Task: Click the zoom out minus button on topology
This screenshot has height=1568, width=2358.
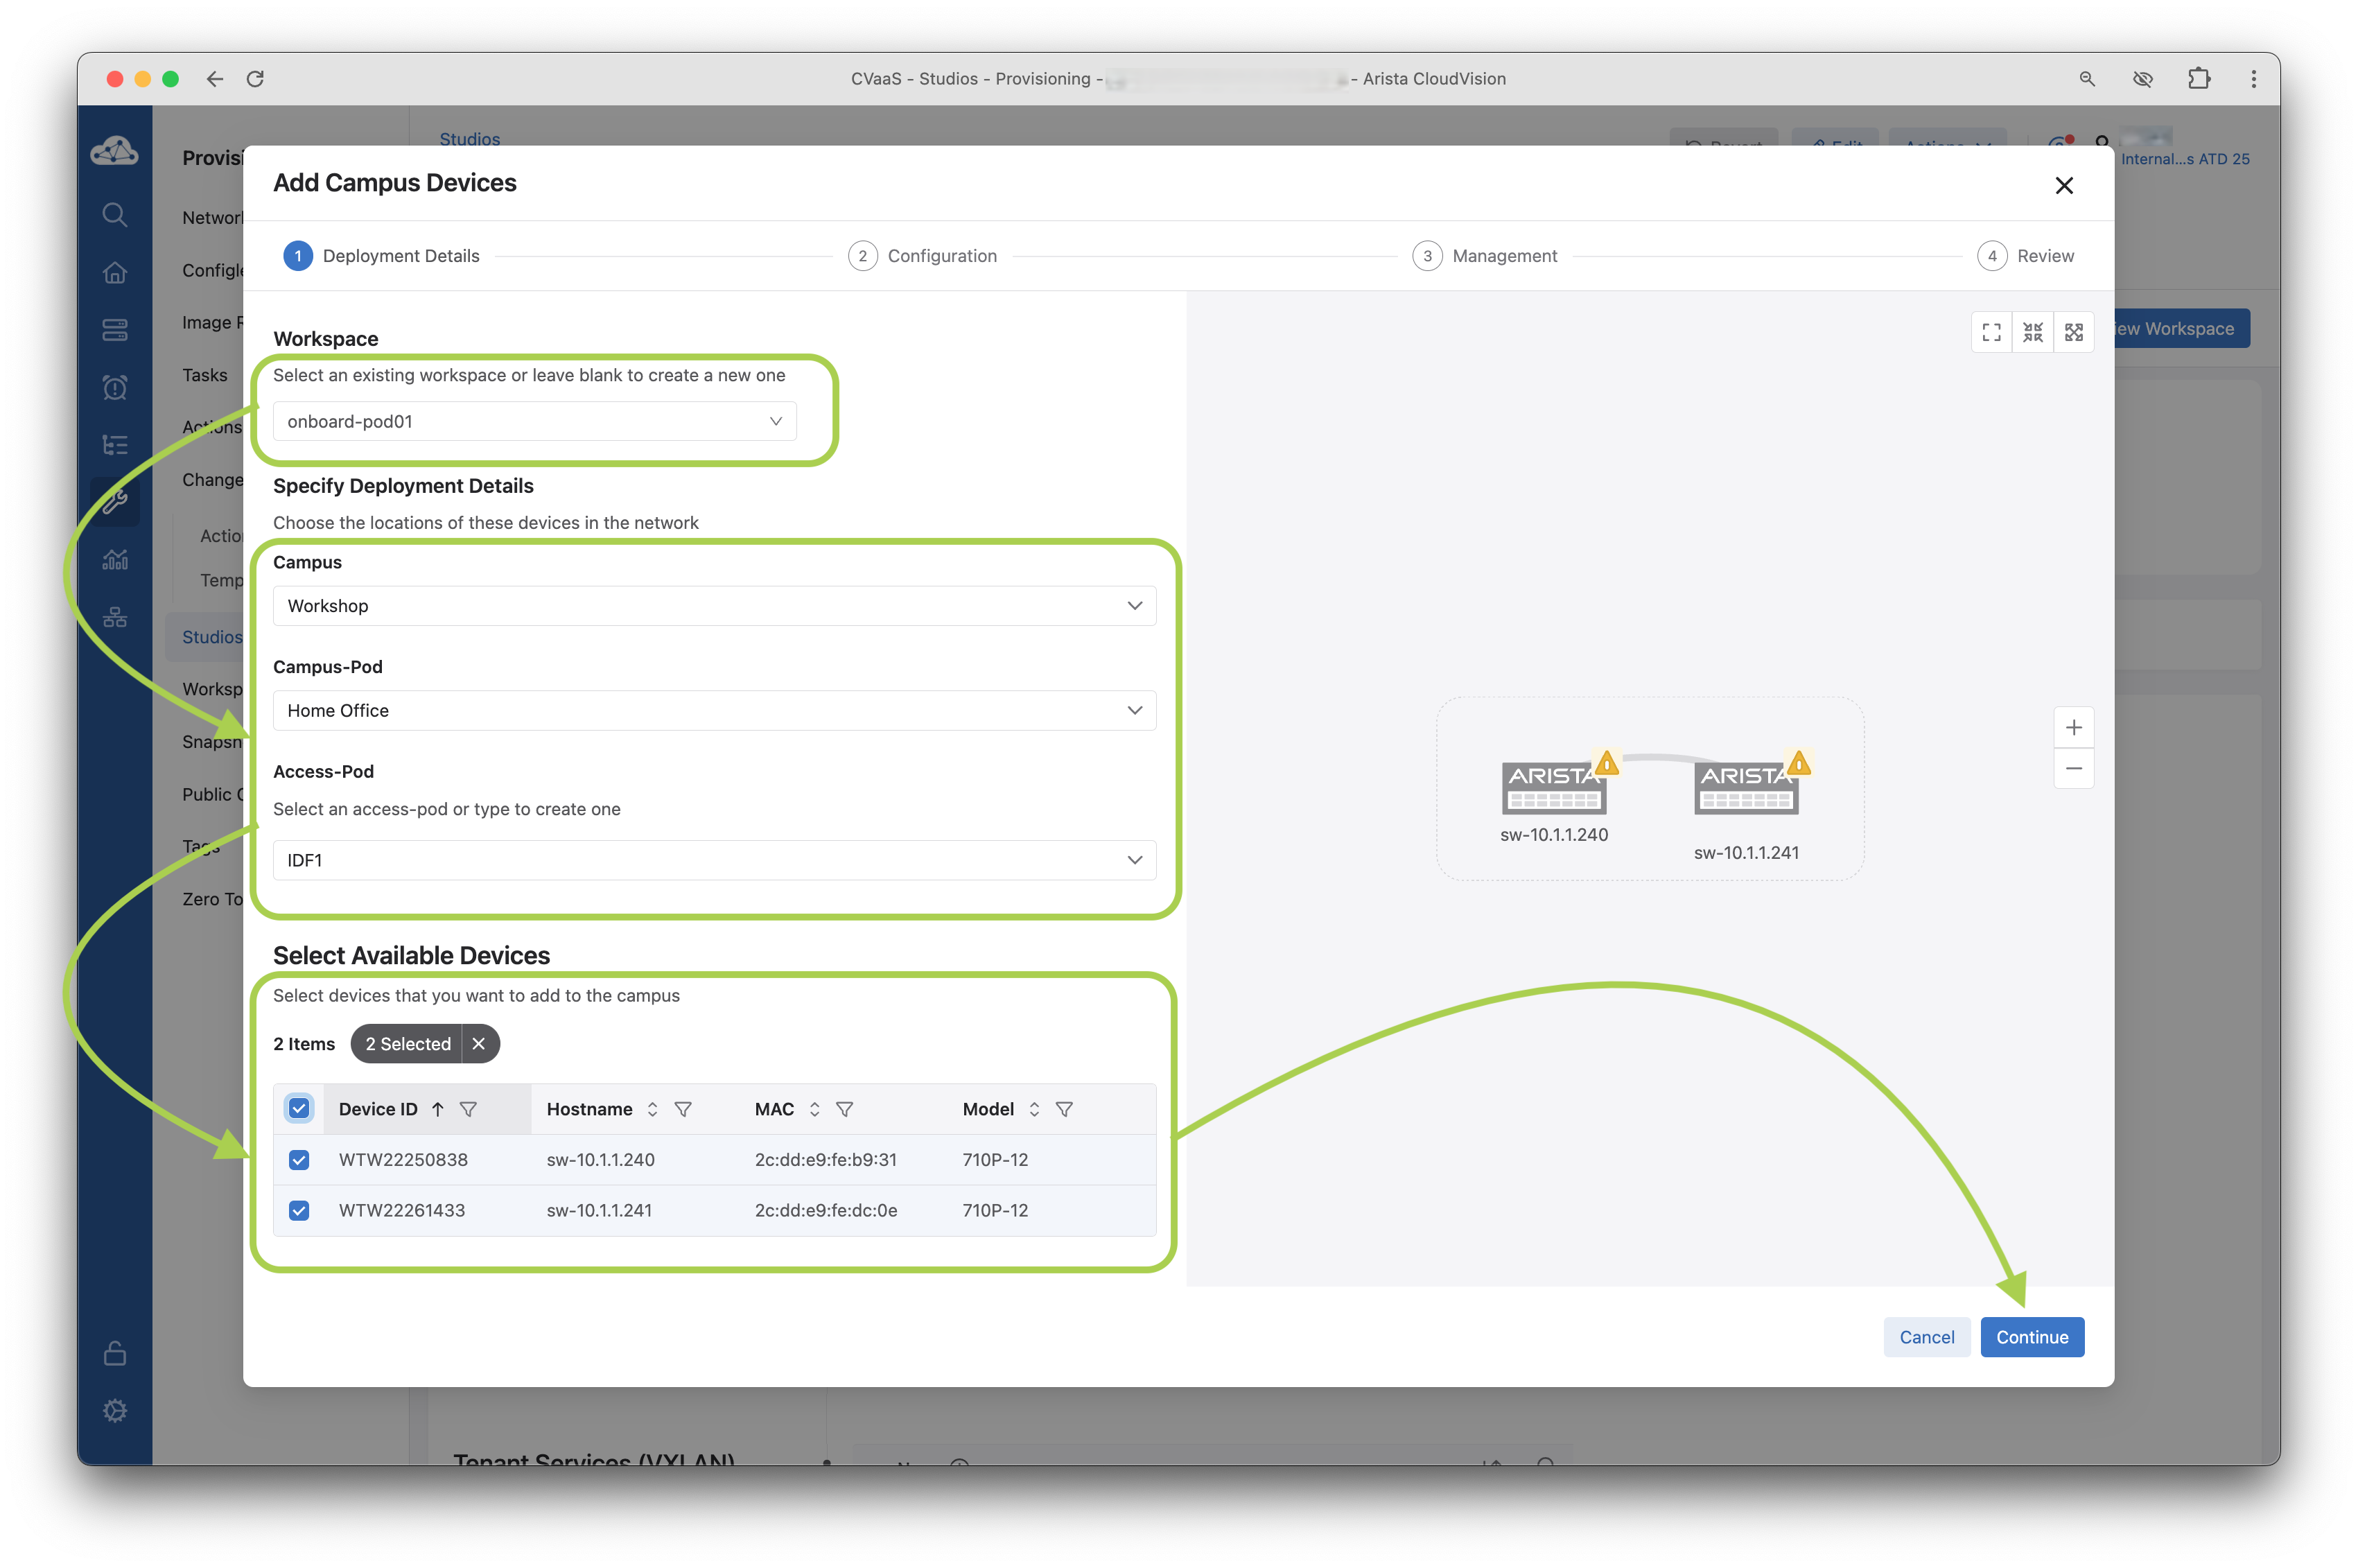Action: [2073, 769]
